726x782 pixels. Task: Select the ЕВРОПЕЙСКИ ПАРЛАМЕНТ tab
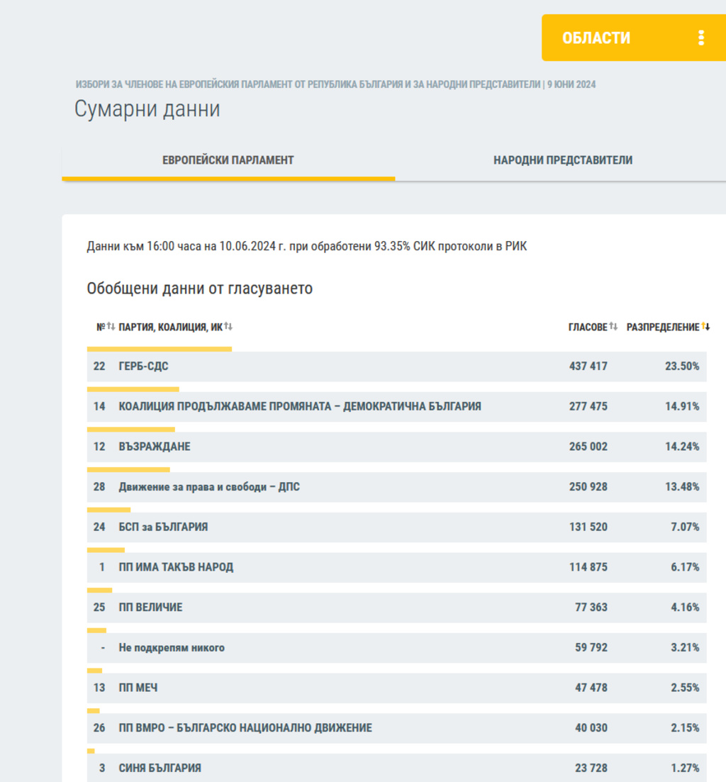coord(228,160)
